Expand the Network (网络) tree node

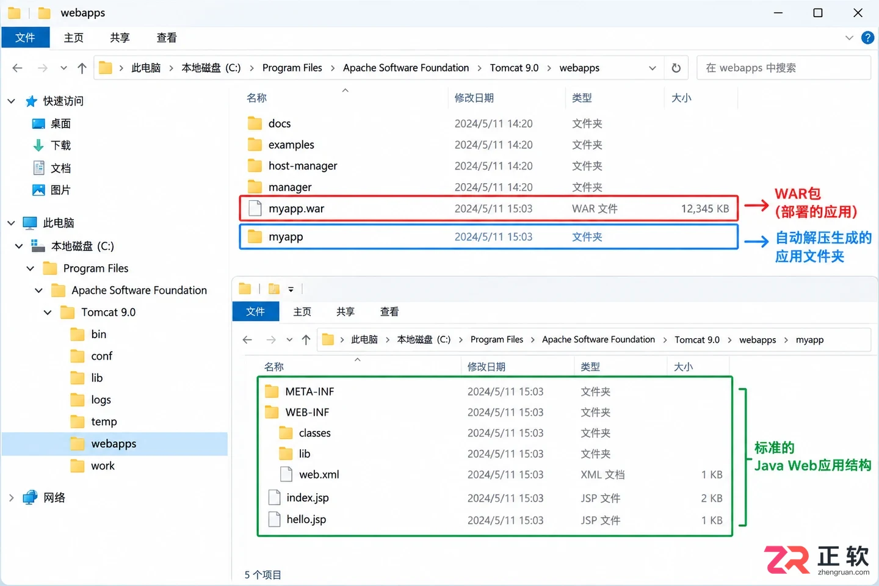(11, 497)
